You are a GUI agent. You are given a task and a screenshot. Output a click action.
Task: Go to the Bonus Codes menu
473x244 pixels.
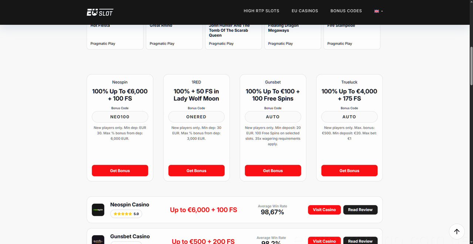(346, 11)
